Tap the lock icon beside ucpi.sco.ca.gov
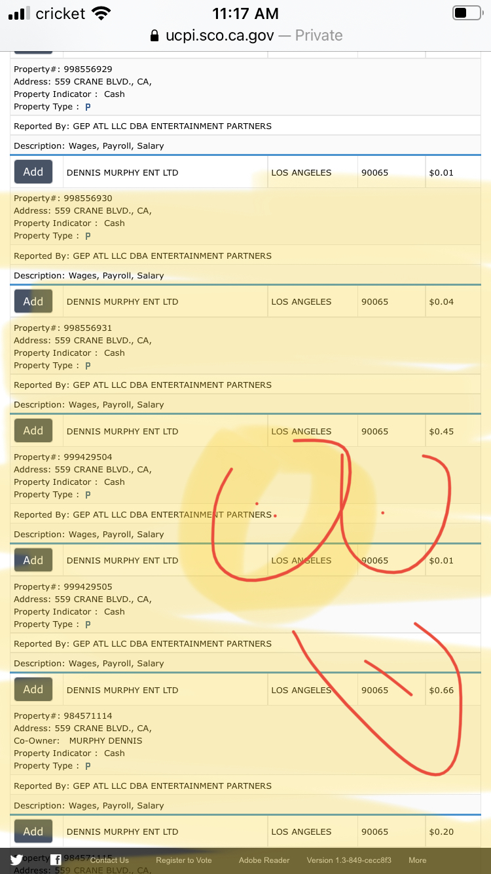This screenshot has width=491, height=874. [155, 35]
